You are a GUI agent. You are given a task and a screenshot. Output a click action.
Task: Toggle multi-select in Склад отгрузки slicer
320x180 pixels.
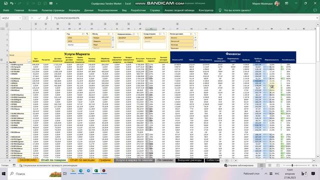(x=160, y=34)
